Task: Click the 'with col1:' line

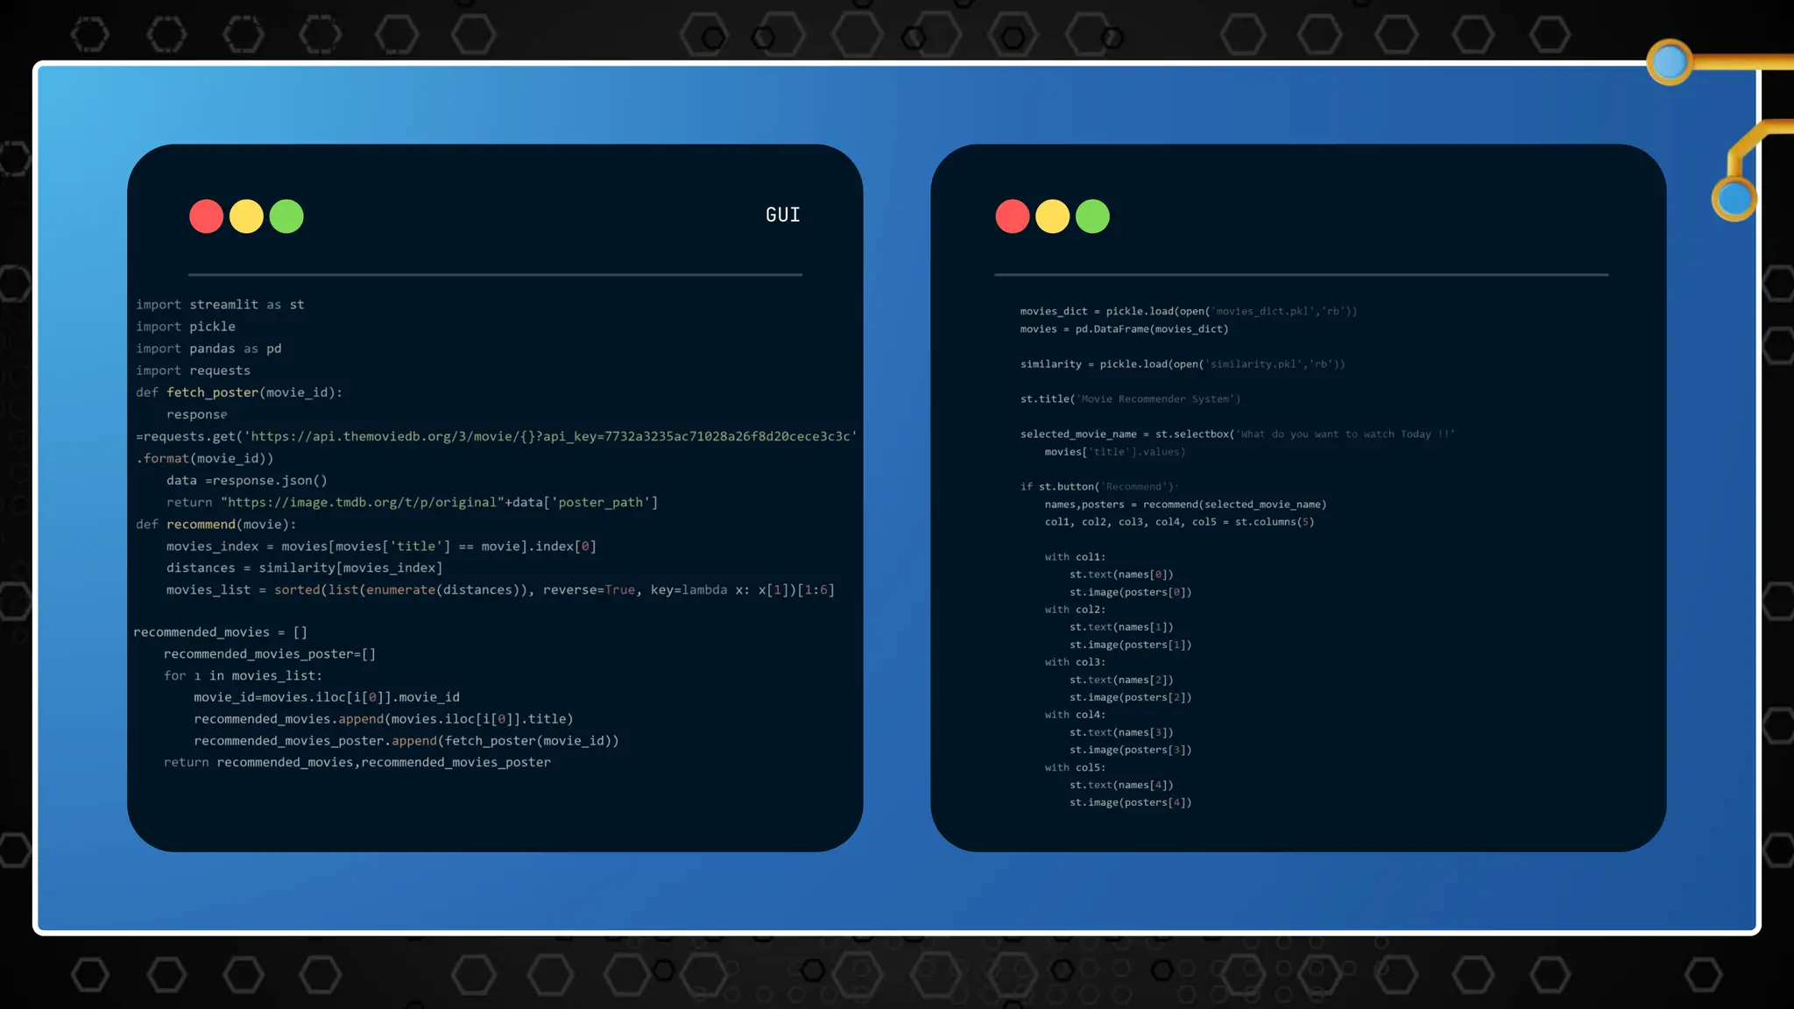Action: coord(1075,556)
